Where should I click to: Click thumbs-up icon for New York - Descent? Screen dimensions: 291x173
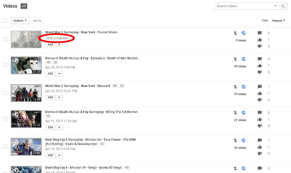[x=260, y=93]
